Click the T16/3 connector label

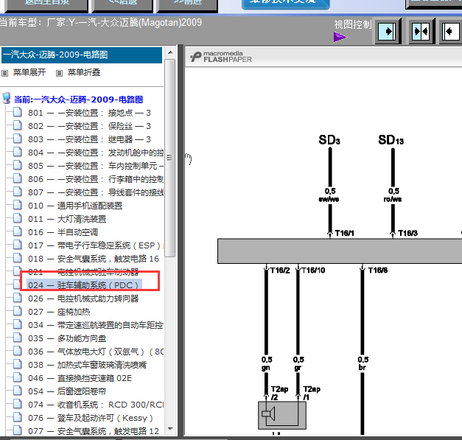[x=407, y=233]
